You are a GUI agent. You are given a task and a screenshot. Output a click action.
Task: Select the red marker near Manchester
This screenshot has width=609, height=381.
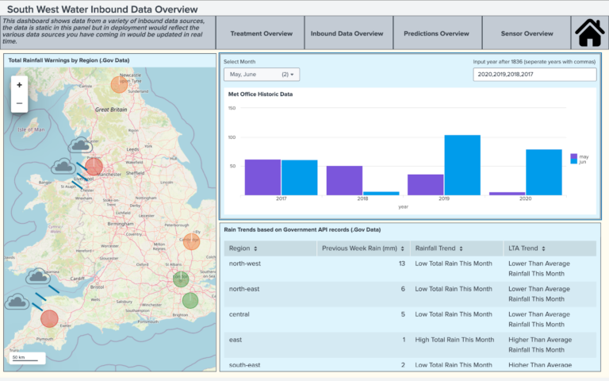click(x=94, y=167)
